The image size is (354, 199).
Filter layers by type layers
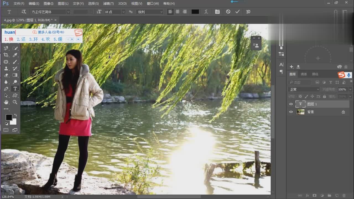click(x=330, y=82)
